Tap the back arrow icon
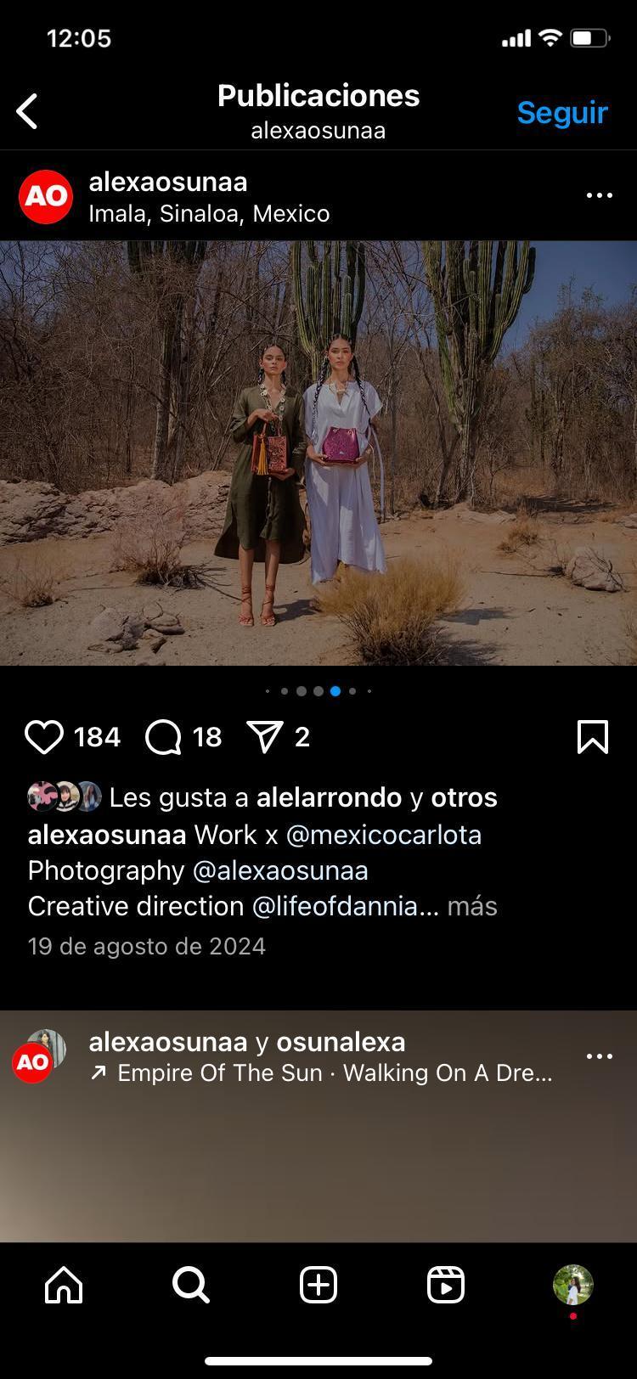637x1379 pixels. pos(27,112)
